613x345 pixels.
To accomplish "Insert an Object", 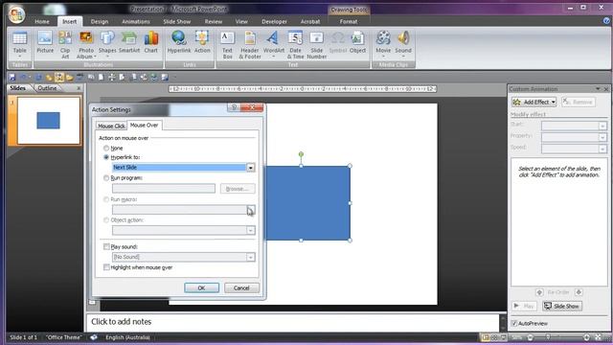I will [357, 42].
